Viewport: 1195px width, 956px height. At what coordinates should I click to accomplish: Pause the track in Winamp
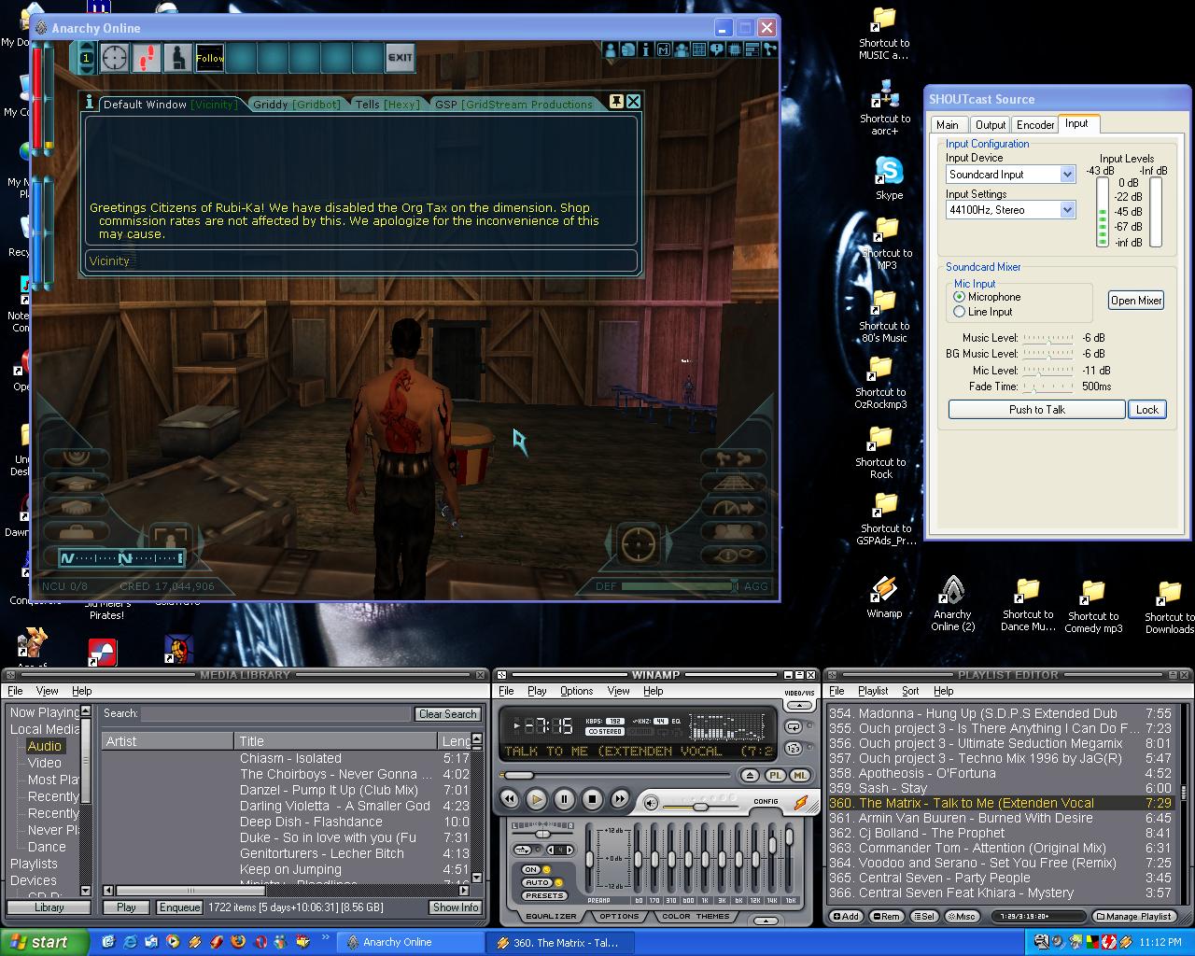pyautogui.click(x=564, y=799)
